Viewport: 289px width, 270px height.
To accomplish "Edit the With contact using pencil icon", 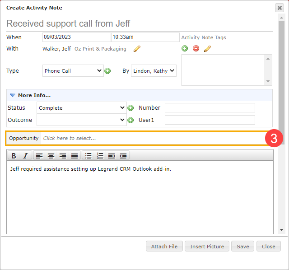I will pyautogui.click(x=137, y=49).
